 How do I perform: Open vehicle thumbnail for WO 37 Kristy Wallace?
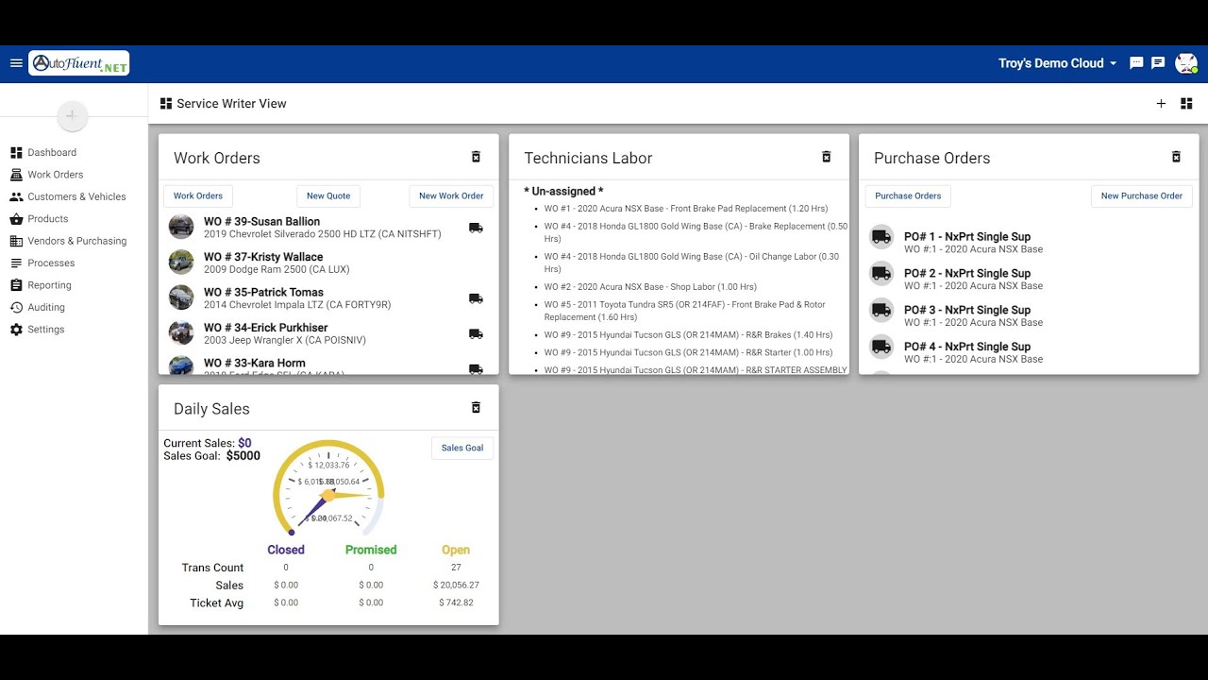click(x=181, y=262)
